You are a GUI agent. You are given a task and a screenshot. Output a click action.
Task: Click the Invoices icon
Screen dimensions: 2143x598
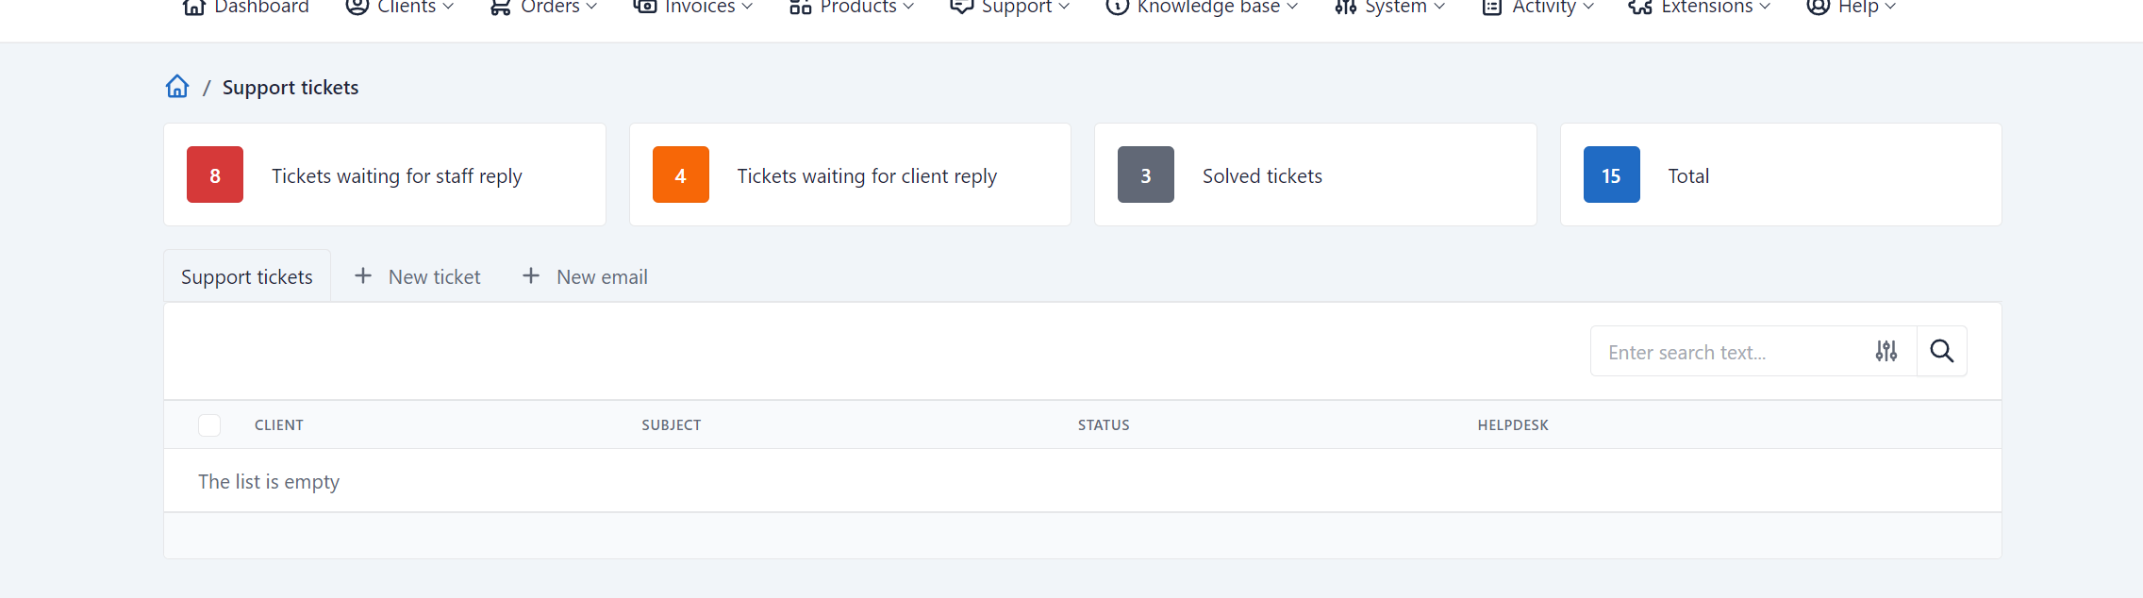click(x=644, y=7)
